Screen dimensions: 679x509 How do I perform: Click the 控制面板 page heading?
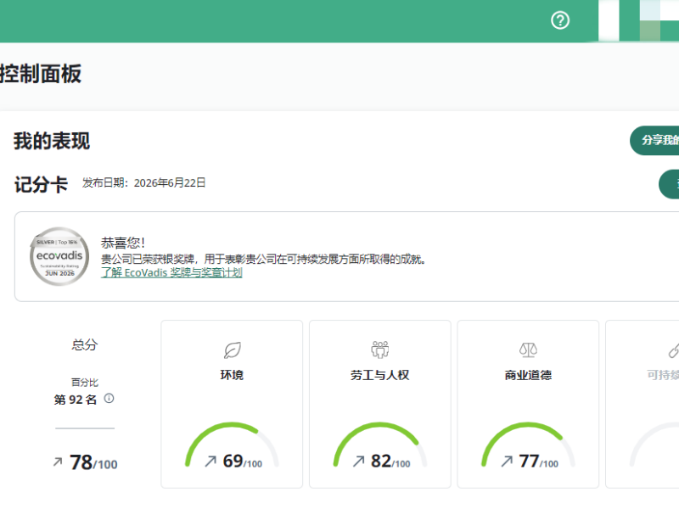tap(40, 74)
